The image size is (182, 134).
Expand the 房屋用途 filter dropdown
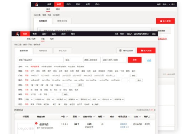tap(119, 99)
